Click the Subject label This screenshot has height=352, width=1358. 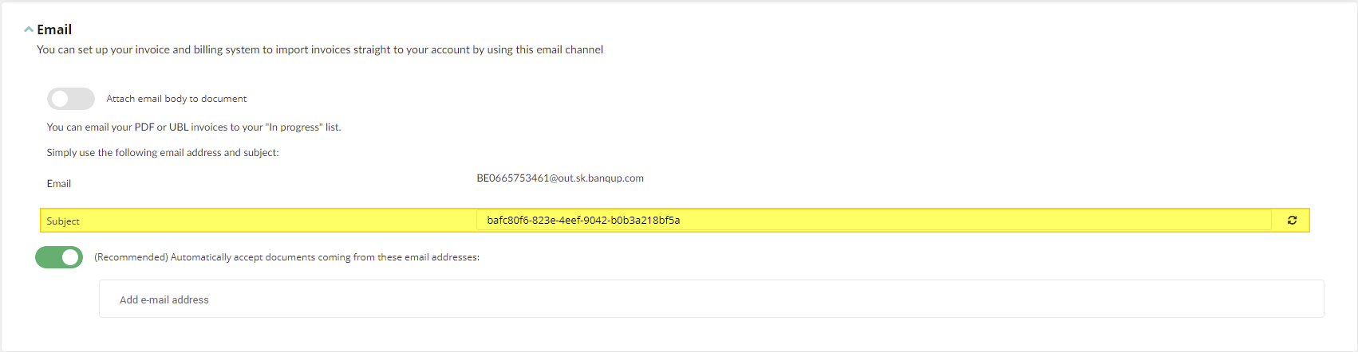(x=63, y=221)
